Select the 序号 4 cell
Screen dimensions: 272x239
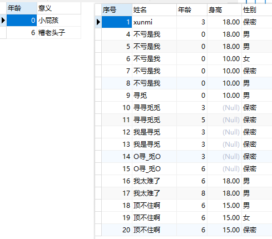[x=117, y=34]
